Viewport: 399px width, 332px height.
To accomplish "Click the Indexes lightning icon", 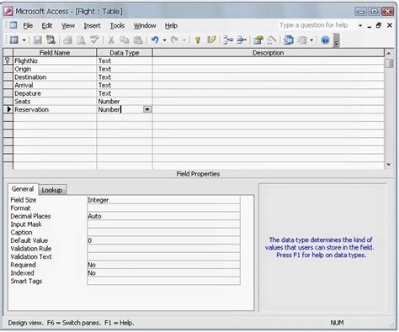I will point(211,40).
